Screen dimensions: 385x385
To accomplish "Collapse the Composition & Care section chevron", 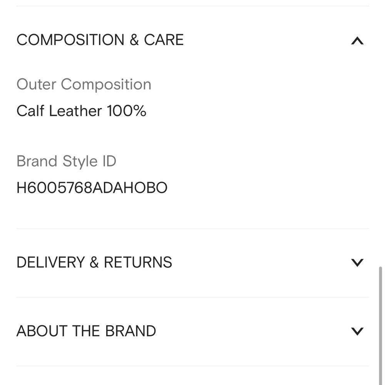I will tap(357, 41).
